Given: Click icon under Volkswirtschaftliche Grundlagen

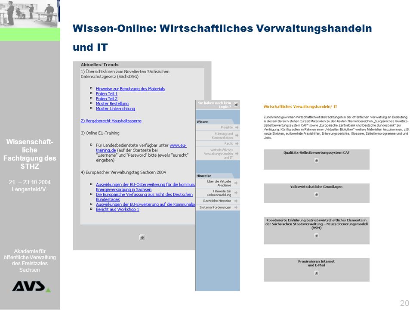Looking at the screenshot, I should (317, 195).
